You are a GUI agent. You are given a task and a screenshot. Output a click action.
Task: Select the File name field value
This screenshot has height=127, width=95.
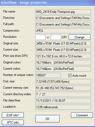tap(63, 12)
